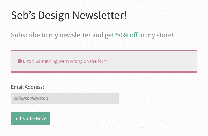Screen dimensions: 208x136
Task: Select the error message text
Action: tap(65, 61)
